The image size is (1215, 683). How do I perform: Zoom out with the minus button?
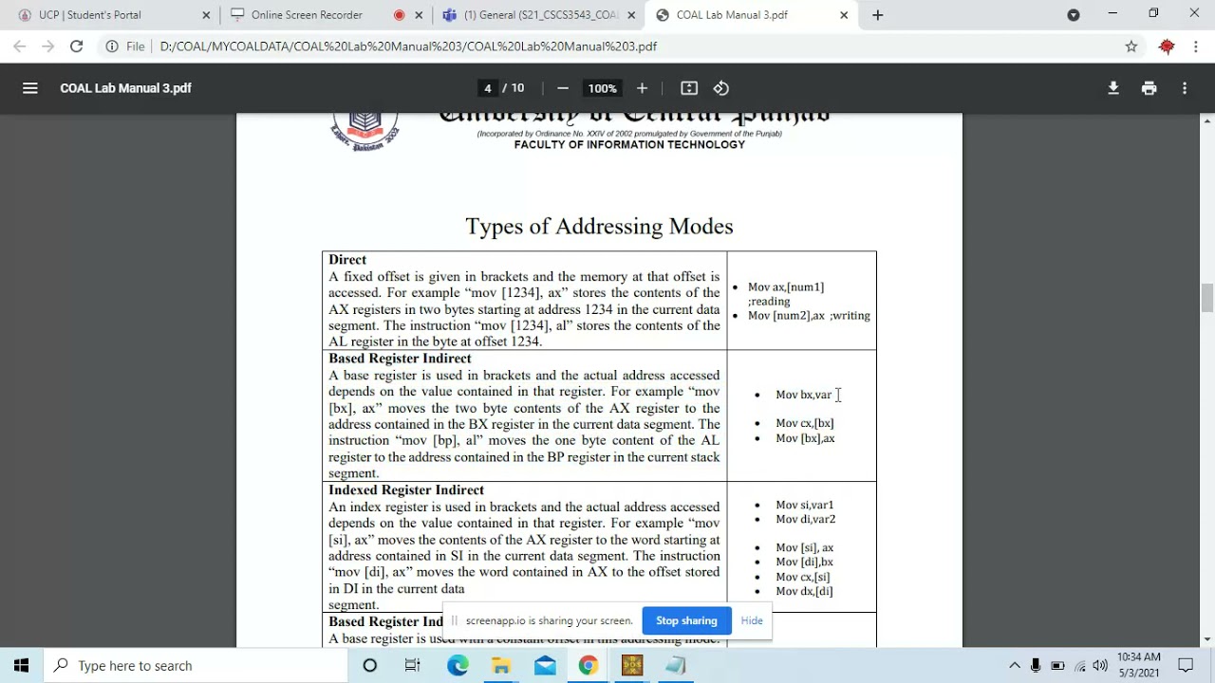pyautogui.click(x=563, y=88)
